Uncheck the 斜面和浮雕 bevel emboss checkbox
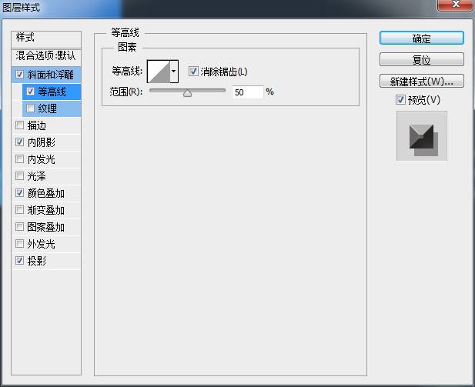 point(19,75)
